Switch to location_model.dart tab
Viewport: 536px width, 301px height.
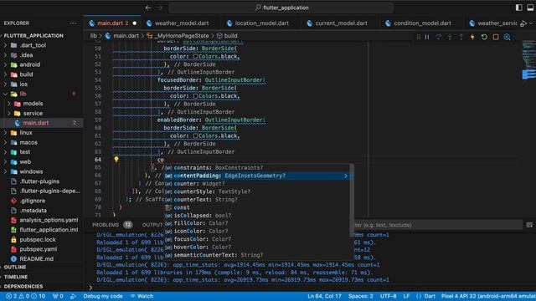click(x=261, y=23)
